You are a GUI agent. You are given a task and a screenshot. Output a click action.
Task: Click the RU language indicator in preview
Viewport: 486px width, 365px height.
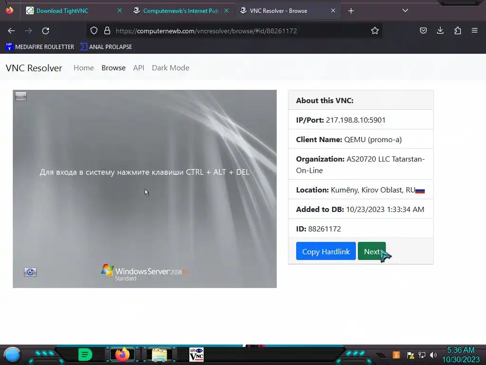[21, 96]
